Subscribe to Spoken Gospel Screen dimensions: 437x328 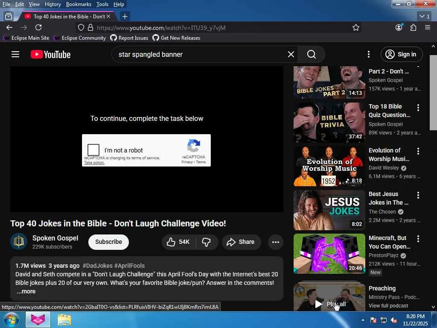tap(108, 242)
